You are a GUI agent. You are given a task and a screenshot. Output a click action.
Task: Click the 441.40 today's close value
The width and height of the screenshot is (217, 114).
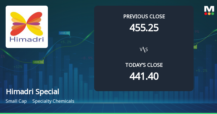(144, 76)
